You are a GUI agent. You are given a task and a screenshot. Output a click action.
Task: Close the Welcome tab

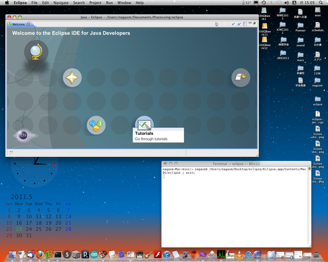28,24
